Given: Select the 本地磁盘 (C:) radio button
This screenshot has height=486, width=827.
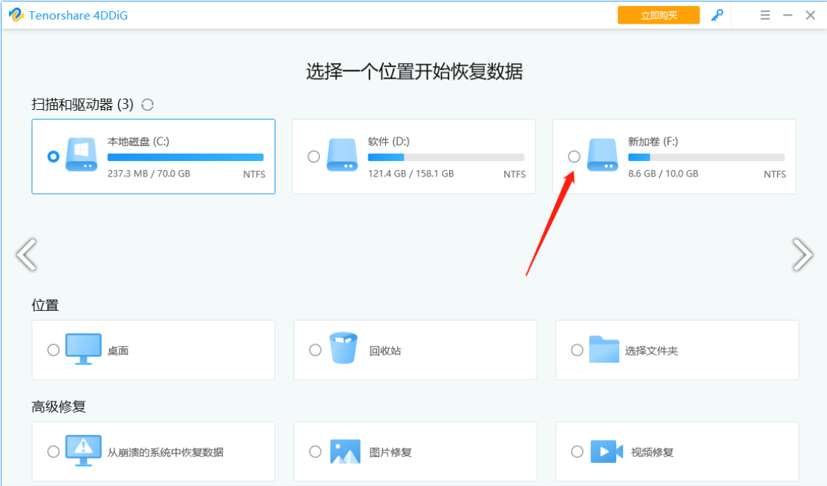Looking at the screenshot, I should coord(53,157).
